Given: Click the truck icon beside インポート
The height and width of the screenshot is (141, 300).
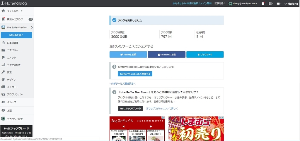Looking at the screenshot, I should click(3, 87).
